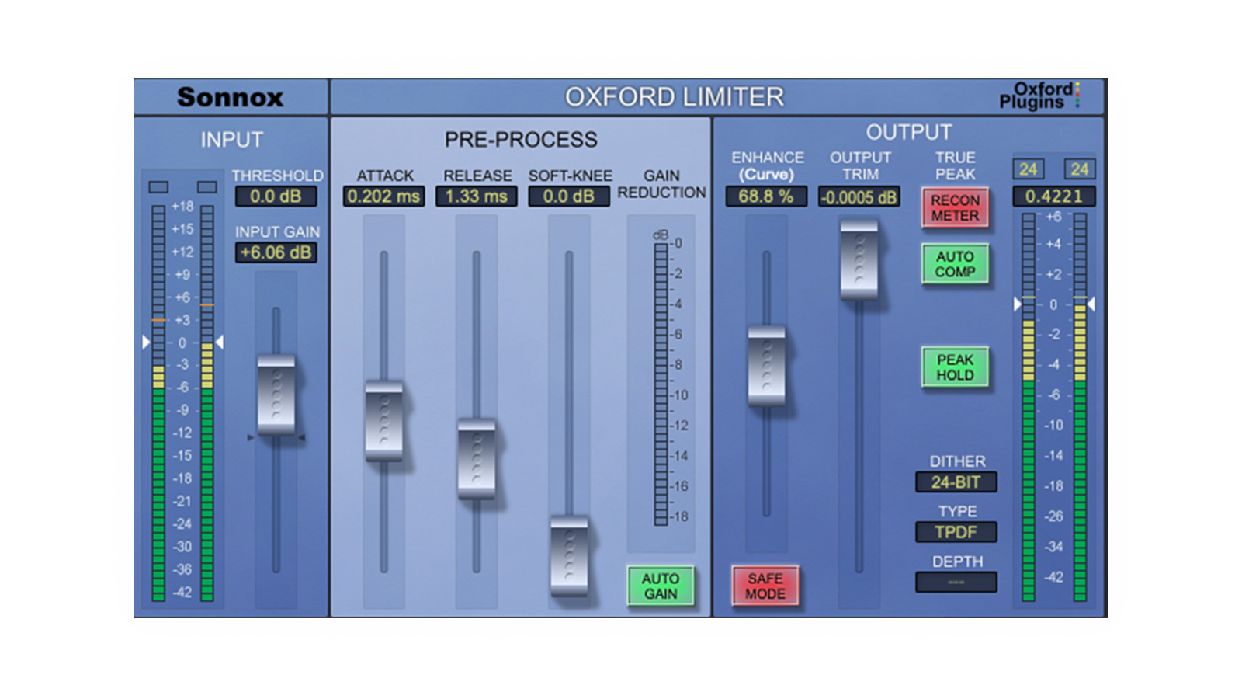Screen dimensions: 1242x699
Task: Click the ENHANCE (Curve) label
Action: [x=767, y=166]
